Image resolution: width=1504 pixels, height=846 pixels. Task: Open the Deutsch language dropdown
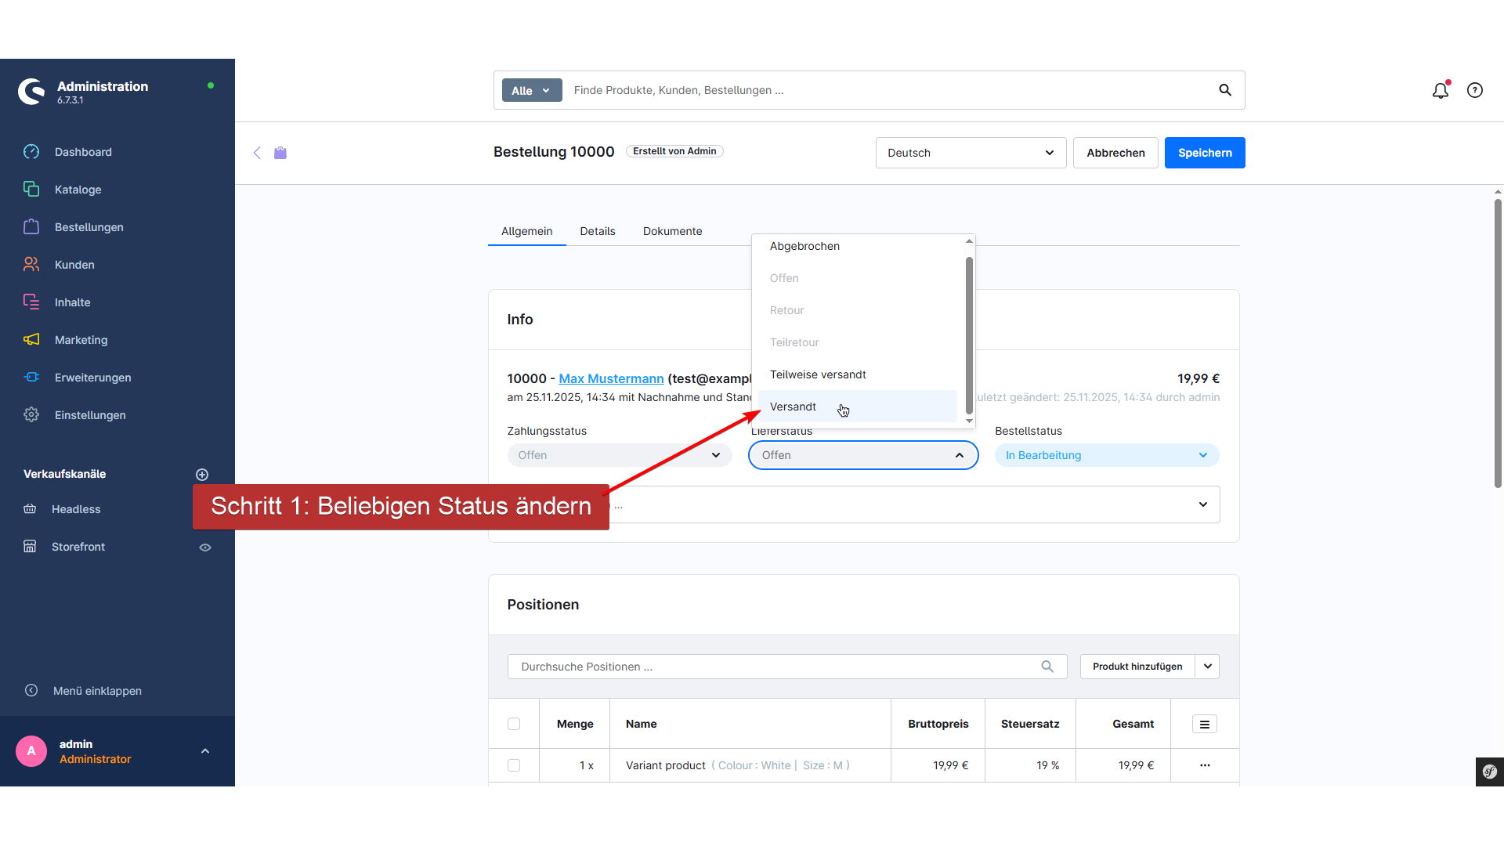[970, 153]
